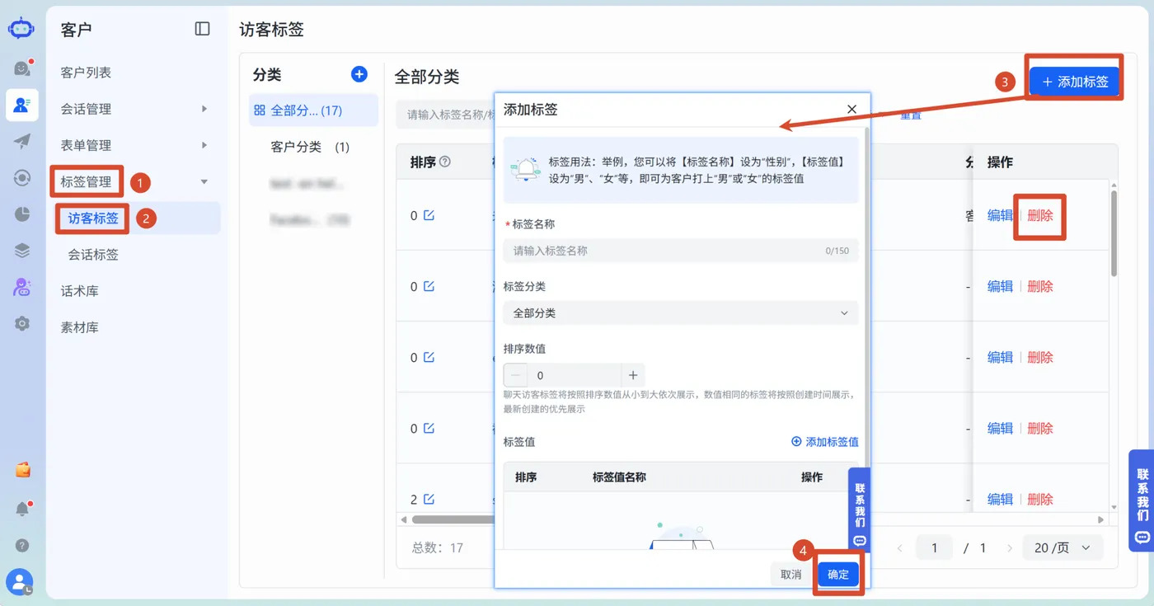
Task: Decrease 排序数值 with the minus button
Action: (x=516, y=375)
